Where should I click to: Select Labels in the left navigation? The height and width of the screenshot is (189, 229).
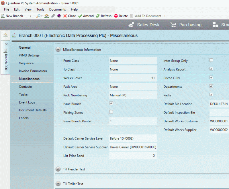click(24, 118)
